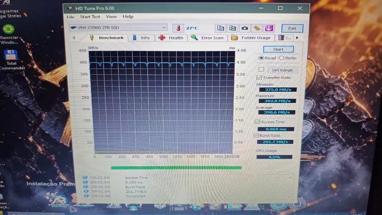Open the Help menu
This screenshot has height=215, width=382.
128,17
